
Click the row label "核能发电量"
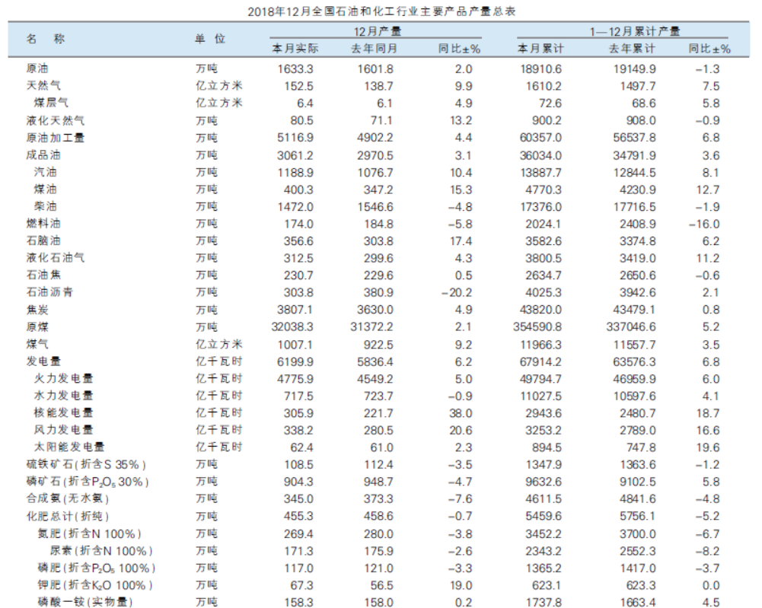(x=63, y=412)
